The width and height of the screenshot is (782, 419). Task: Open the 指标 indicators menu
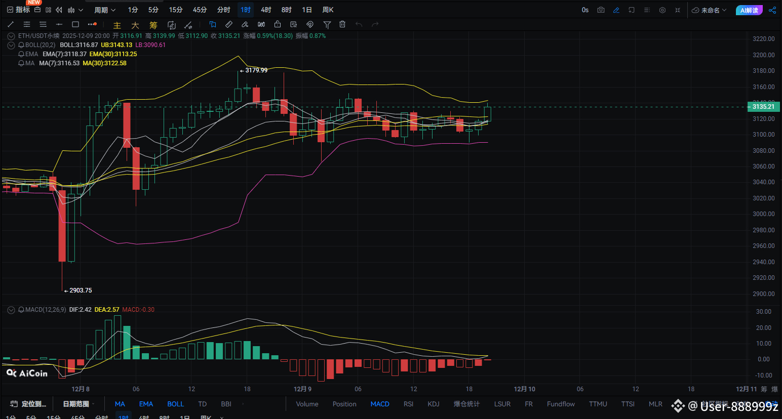coord(18,10)
